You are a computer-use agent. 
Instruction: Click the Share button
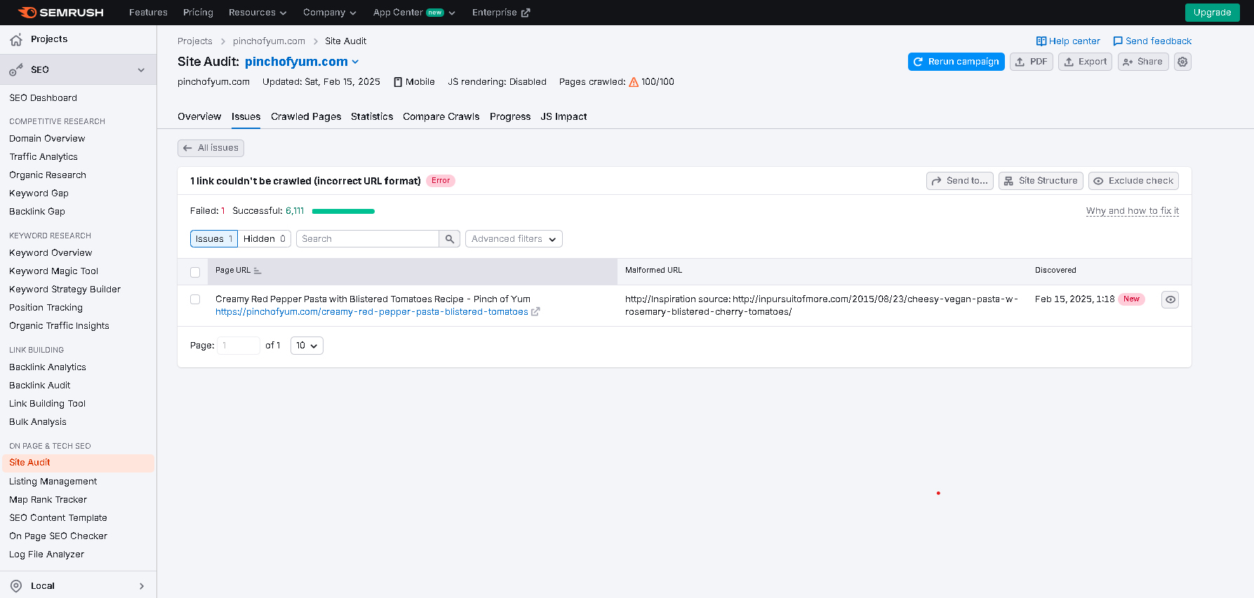coord(1143,62)
